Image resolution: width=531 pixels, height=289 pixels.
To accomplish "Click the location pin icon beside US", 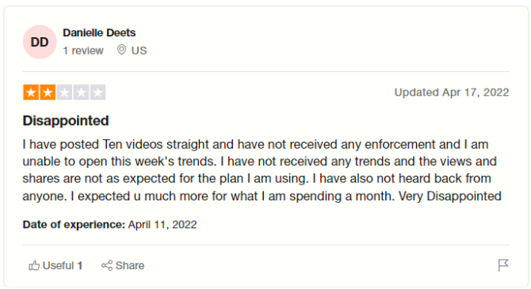I will pyautogui.click(x=121, y=50).
